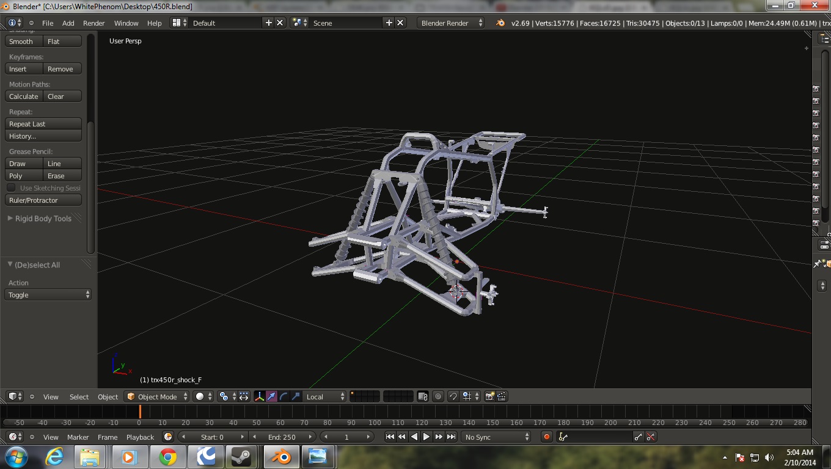Open the 3D view Select menu
Screen dimensions: 831x469
(x=79, y=396)
